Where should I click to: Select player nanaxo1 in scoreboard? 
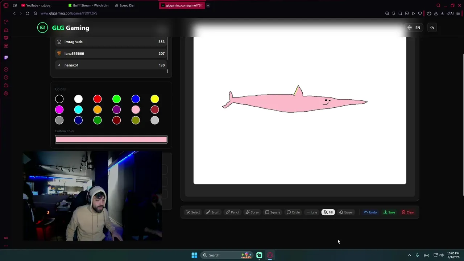click(111, 65)
